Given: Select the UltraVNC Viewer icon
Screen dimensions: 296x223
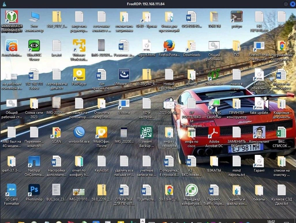Looking at the screenshot, I should 34,46.
